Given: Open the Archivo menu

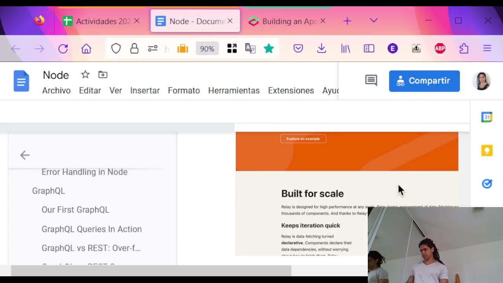Looking at the screenshot, I should [56, 90].
